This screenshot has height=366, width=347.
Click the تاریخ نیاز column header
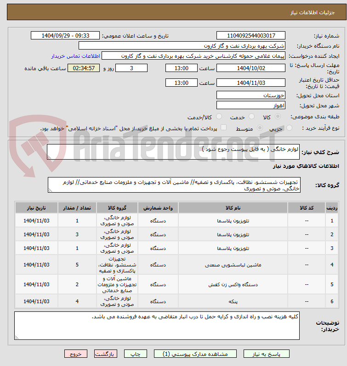[36, 208]
